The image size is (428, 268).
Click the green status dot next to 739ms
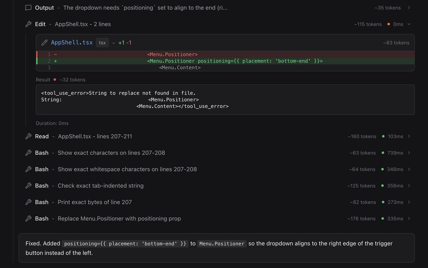383,153
